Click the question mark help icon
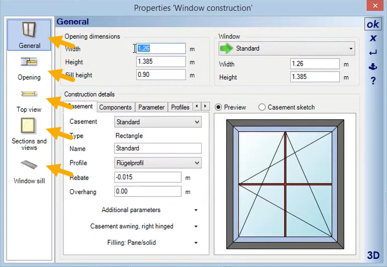The width and height of the screenshot is (387, 267). tap(372, 81)
